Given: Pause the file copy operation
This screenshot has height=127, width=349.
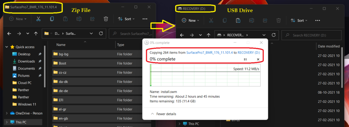Looking at the screenshot, I should click(x=245, y=59).
